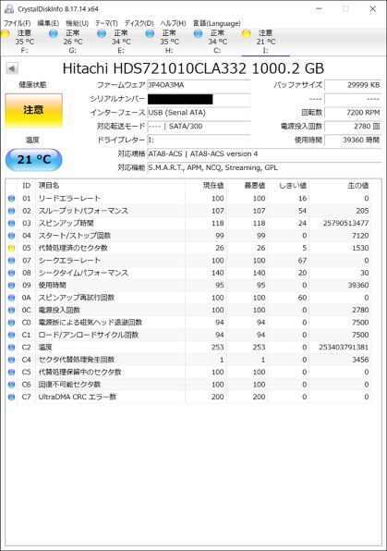Click the blue status icon for ID 08
Image resolution: width=387 pixels, height=551 pixels.
[12, 273]
